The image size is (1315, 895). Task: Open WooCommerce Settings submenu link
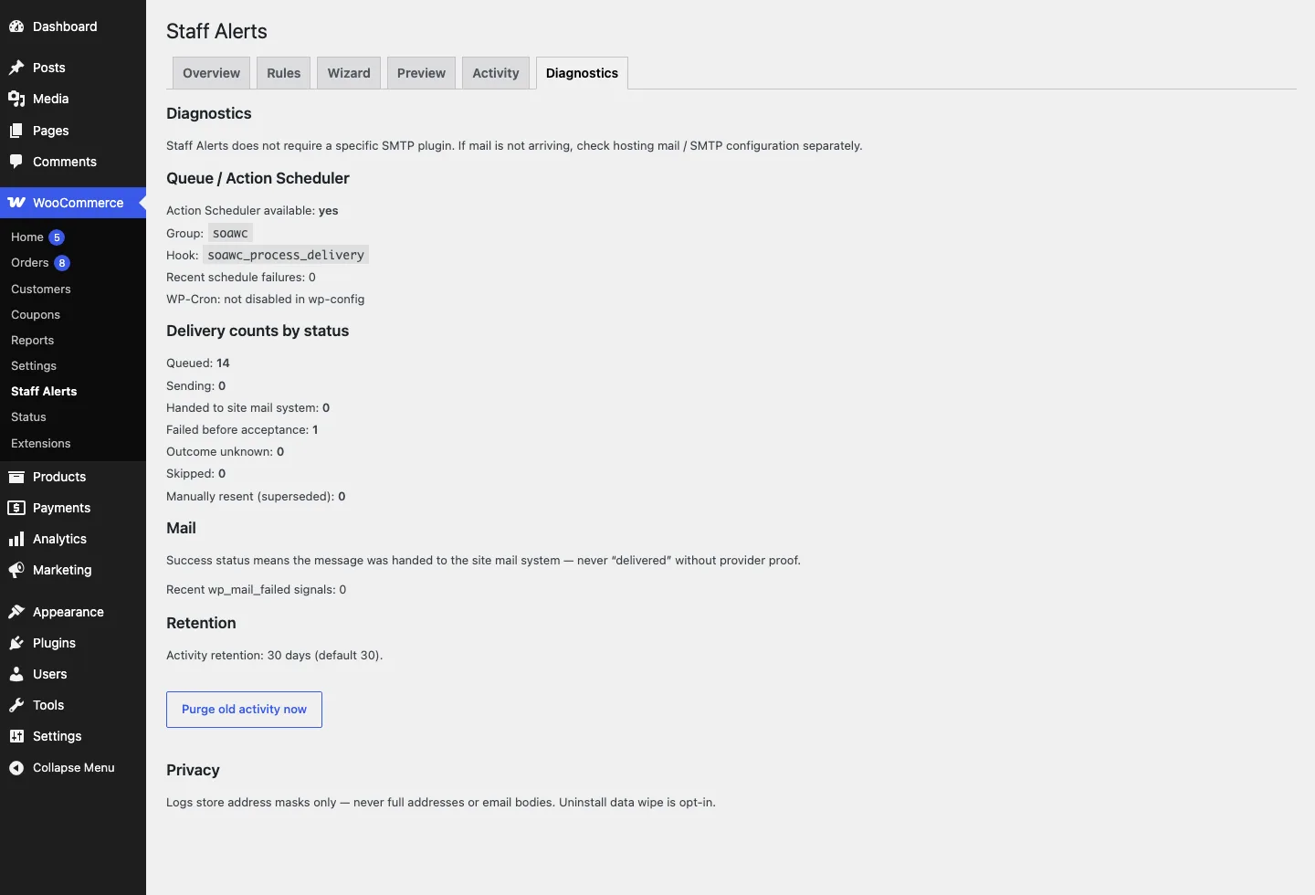(x=34, y=365)
